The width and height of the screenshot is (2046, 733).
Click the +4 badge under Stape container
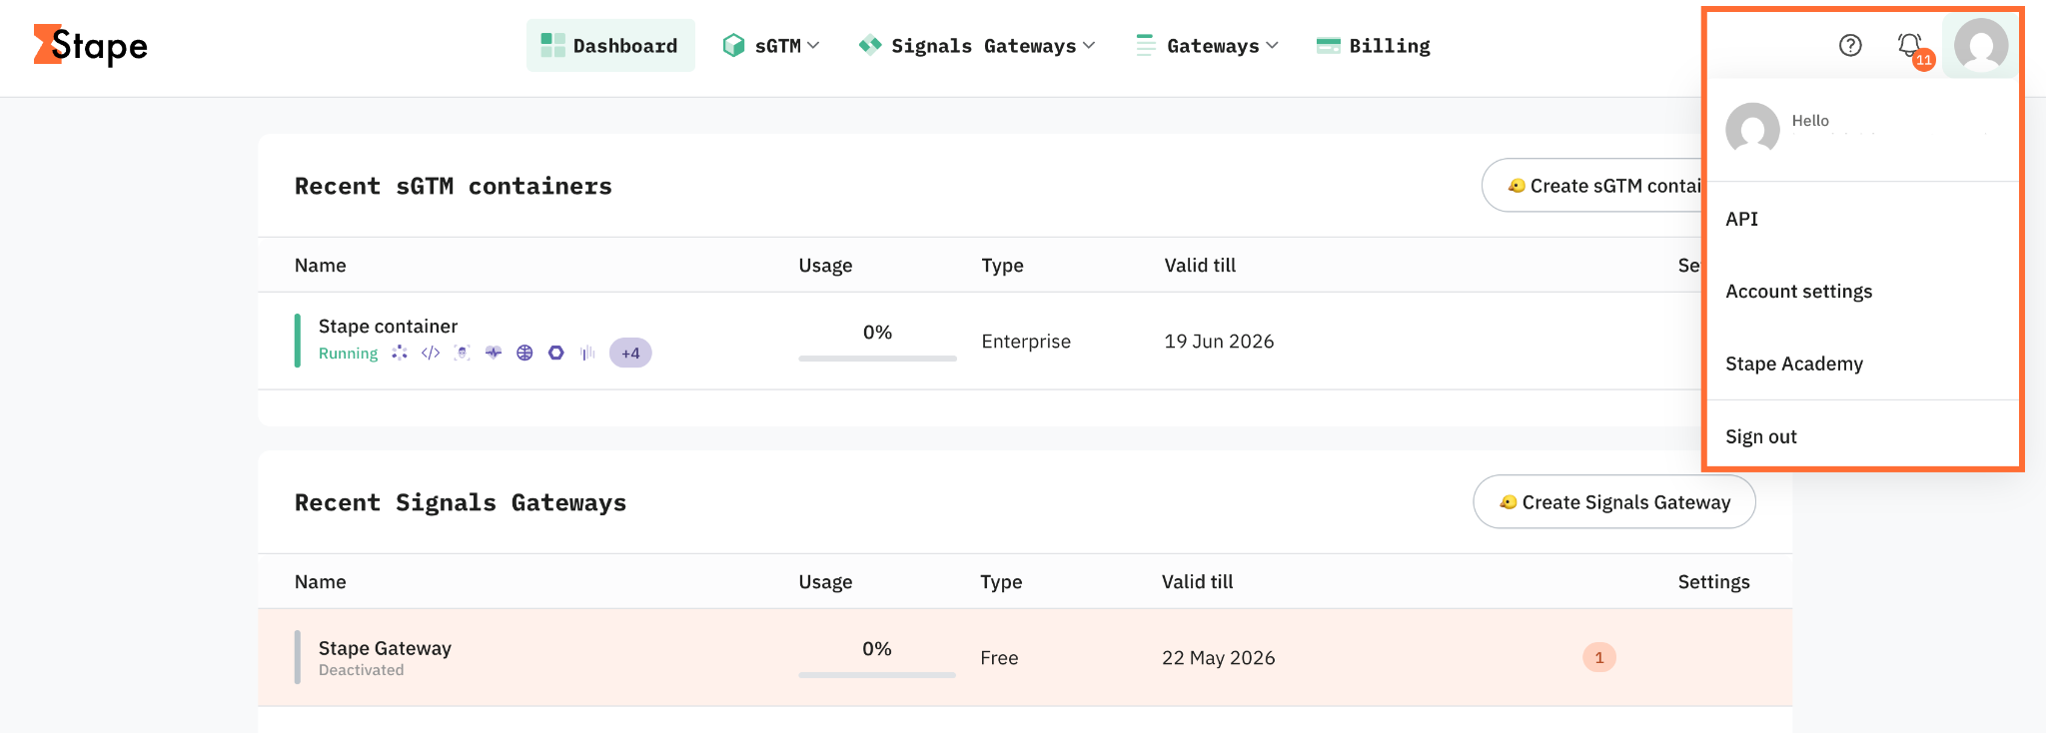pos(630,353)
